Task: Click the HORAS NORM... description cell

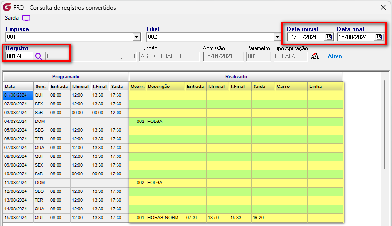Action: pyautogui.click(x=165, y=218)
